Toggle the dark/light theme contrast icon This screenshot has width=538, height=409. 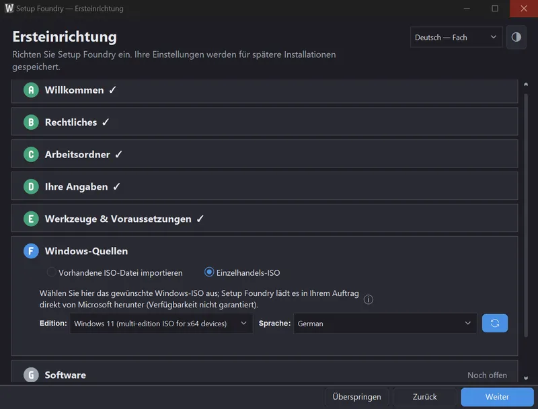tap(516, 37)
